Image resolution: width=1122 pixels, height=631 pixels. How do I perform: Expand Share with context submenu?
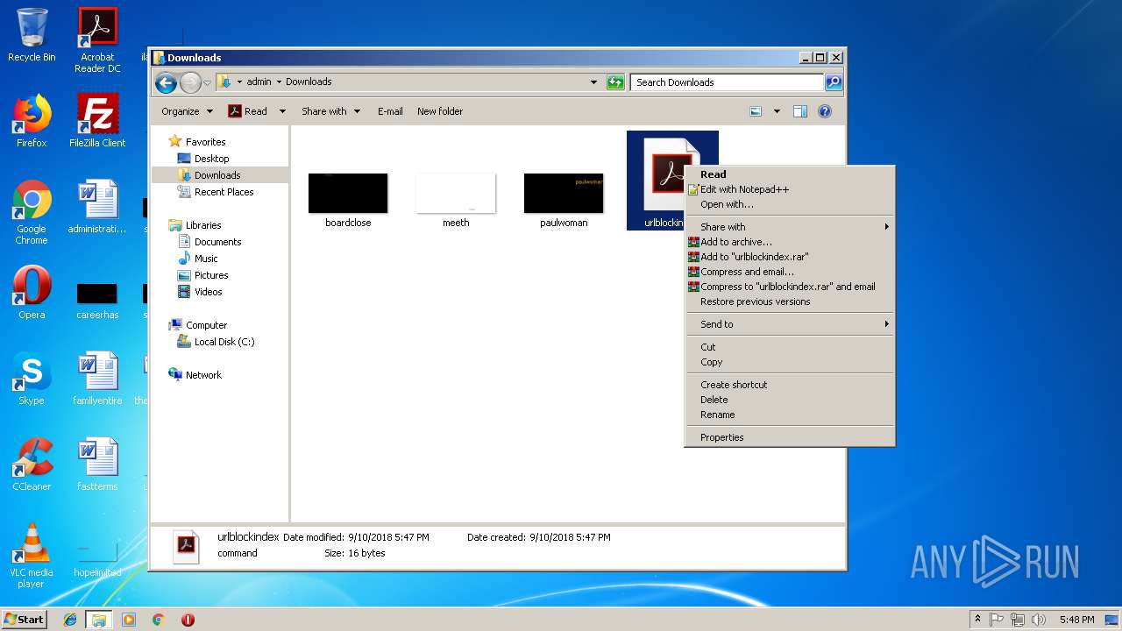coord(790,227)
